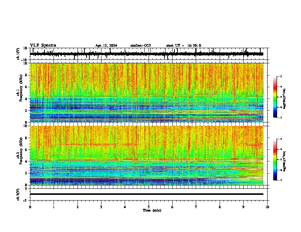Click time axis tick label "6"

[173, 207]
